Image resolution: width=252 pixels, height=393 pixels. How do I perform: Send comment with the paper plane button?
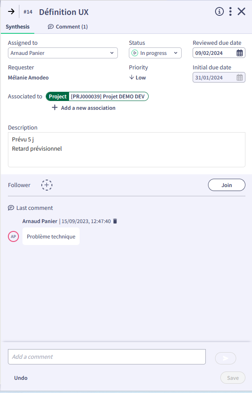click(226, 358)
